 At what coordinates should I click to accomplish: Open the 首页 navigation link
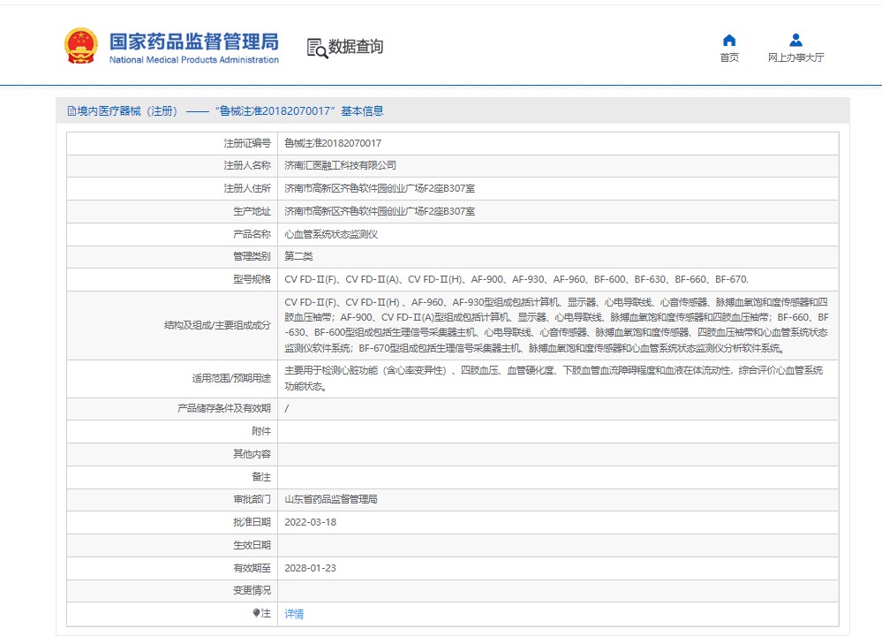coord(729,57)
